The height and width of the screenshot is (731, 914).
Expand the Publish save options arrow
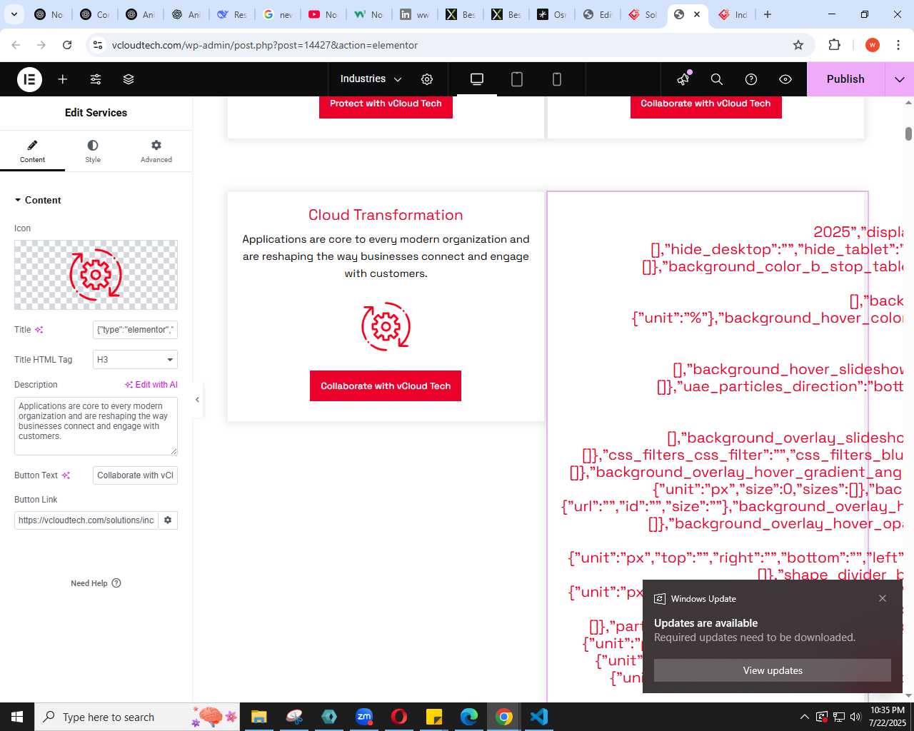point(900,79)
